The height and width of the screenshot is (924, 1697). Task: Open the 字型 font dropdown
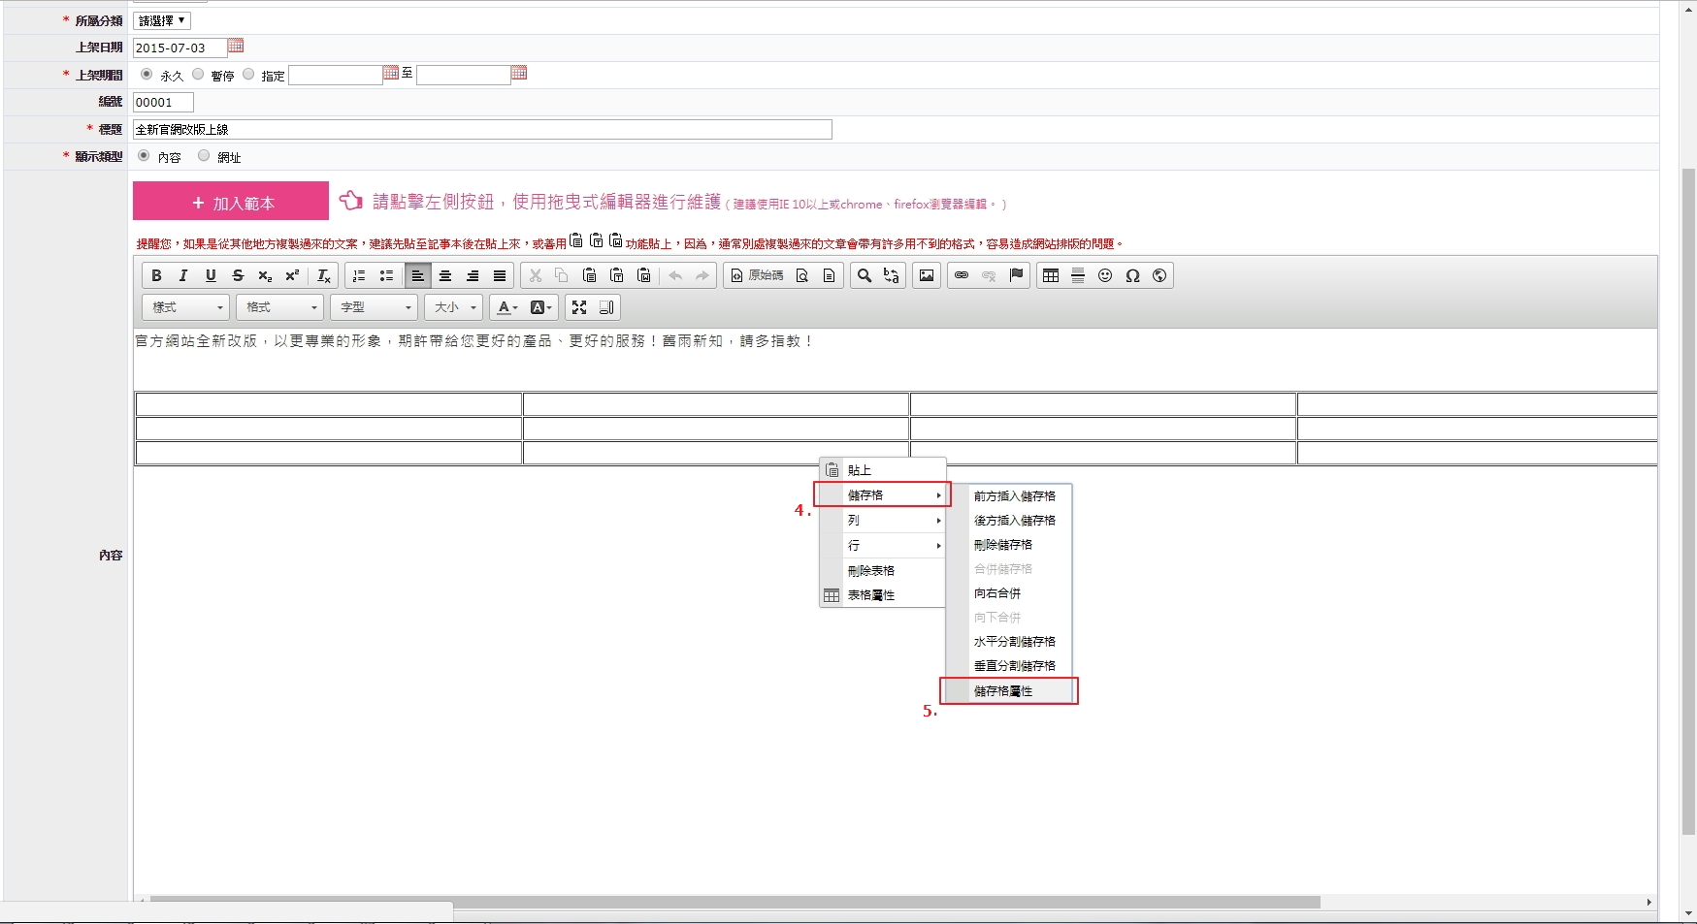click(x=375, y=307)
